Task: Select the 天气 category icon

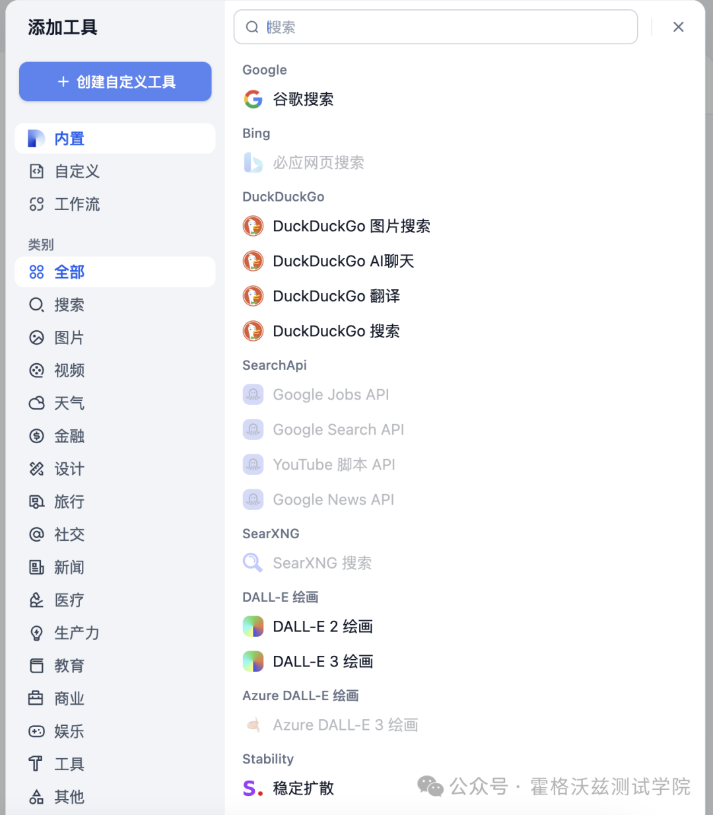Action: click(x=37, y=403)
